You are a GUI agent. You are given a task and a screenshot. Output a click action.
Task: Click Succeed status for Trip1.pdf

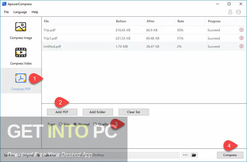click(x=214, y=38)
